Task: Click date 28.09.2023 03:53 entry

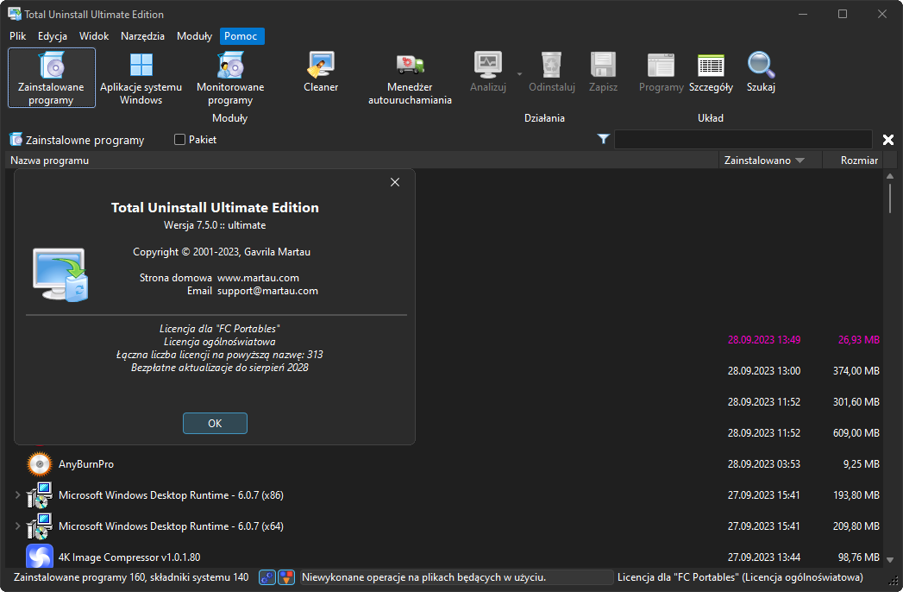Action: coord(763,464)
